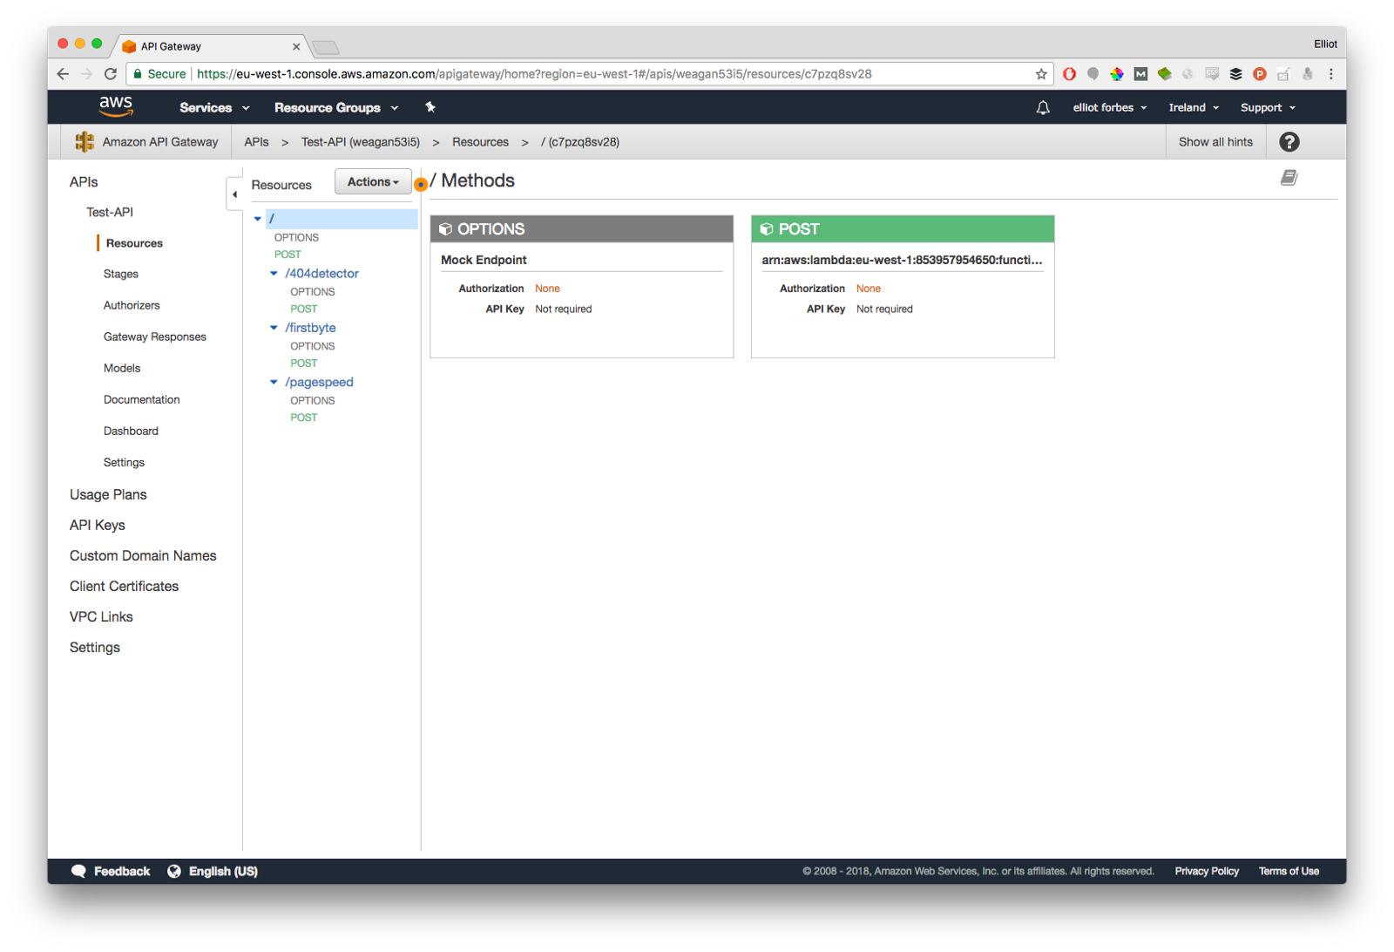Viewport: 1394px width, 952px height.
Task: Click the Feedback speech bubble icon
Action: tap(78, 871)
